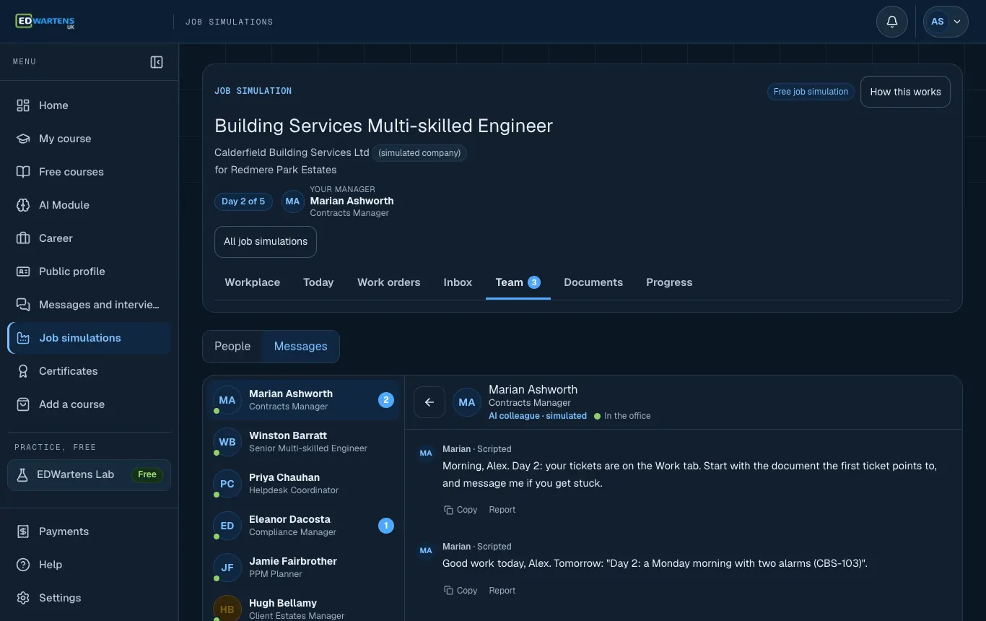Click the Free job simulation badge
Viewport: 986px width, 621px height.
click(811, 92)
